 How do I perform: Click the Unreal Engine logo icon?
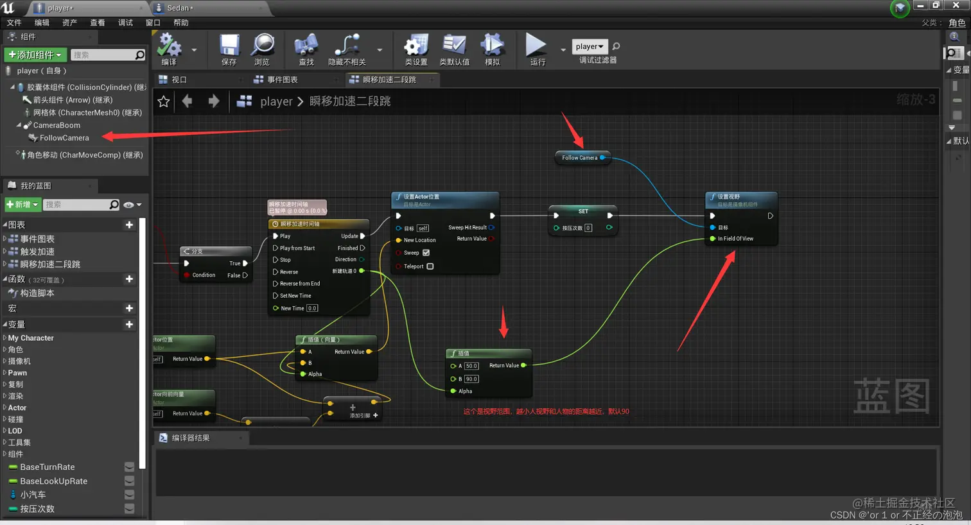9,8
